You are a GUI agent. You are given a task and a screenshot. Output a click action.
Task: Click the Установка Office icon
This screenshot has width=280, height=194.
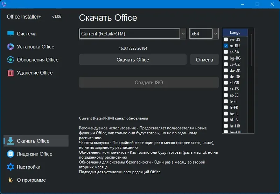pos(10,47)
